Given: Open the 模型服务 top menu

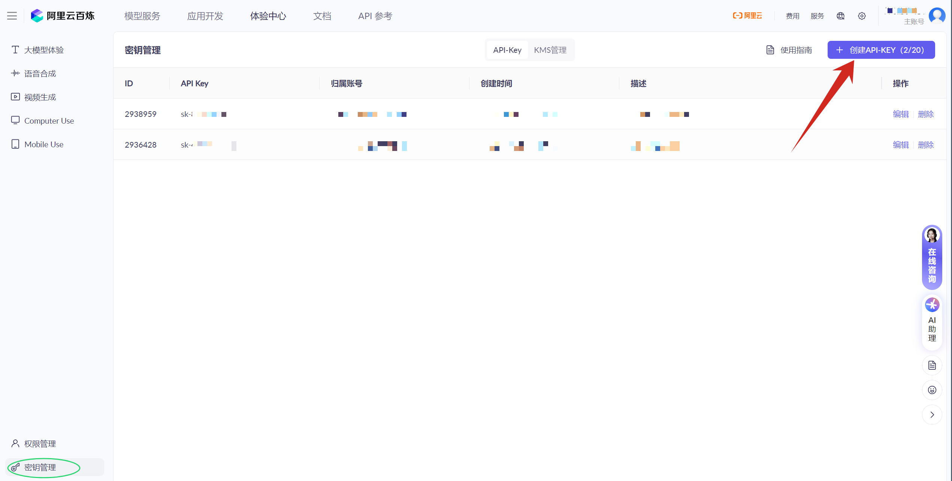Looking at the screenshot, I should click(x=142, y=16).
